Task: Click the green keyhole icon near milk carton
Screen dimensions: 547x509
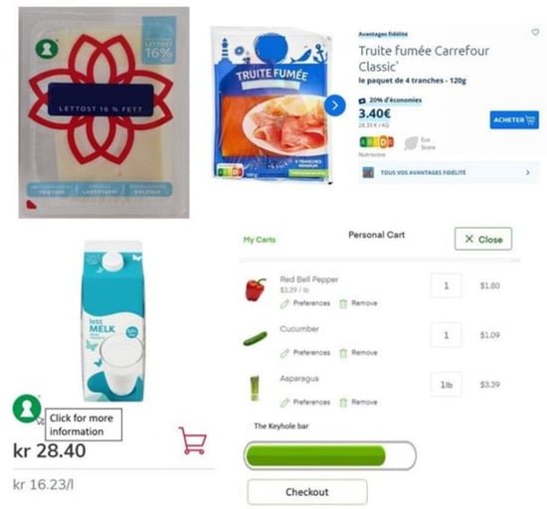Action: pyautogui.click(x=27, y=409)
